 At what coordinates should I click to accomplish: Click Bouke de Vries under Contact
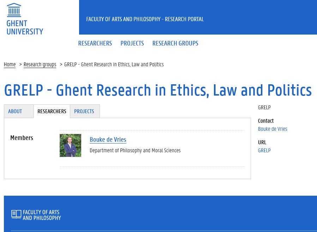pyautogui.click(x=273, y=129)
